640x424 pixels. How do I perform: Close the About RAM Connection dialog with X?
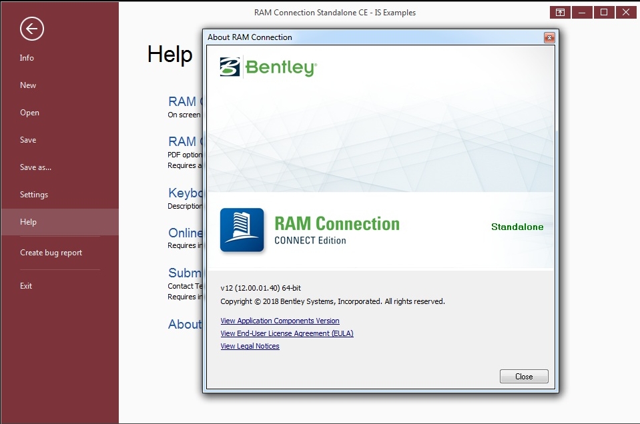pos(549,37)
